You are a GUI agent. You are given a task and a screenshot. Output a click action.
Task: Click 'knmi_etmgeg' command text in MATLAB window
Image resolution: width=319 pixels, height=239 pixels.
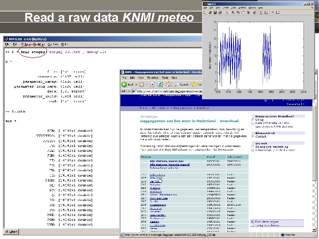point(33,52)
